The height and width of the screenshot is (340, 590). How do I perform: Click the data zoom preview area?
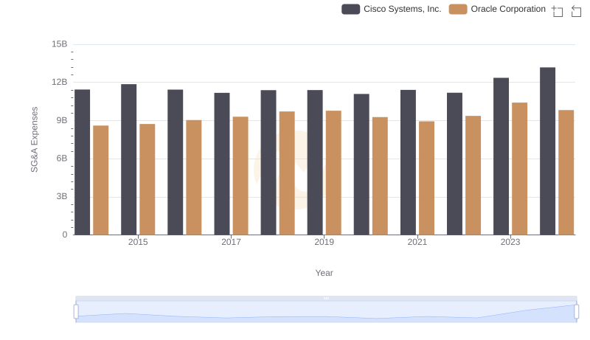coord(326,312)
